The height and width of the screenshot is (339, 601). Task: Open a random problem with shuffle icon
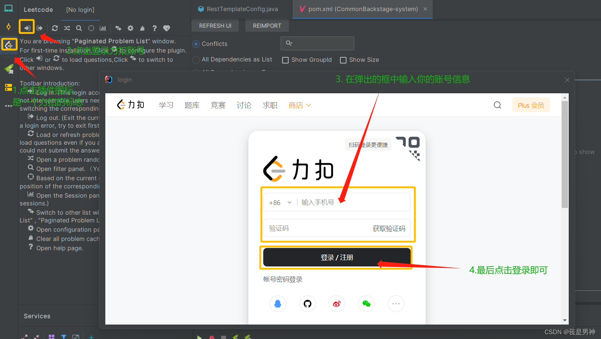click(67, 28)
